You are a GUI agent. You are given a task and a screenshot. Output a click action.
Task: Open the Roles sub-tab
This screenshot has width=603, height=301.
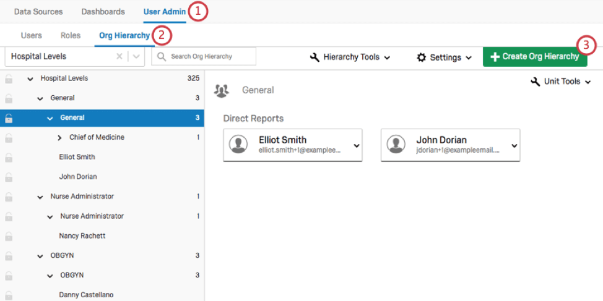coord(71,36)
